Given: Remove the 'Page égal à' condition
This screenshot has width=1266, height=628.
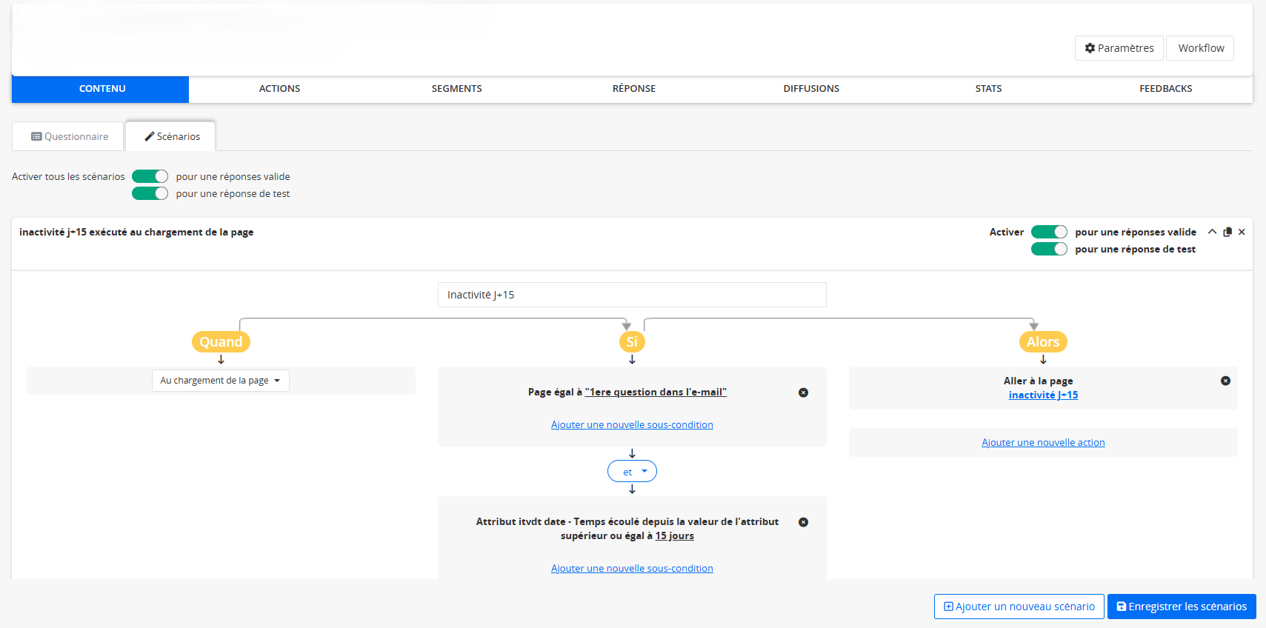Looking at the screenshot, I should pyautogui.click(x=803, y=392).
